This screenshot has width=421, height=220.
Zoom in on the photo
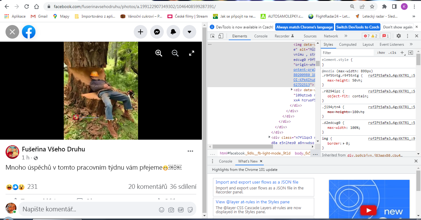(x=159, y=53)
